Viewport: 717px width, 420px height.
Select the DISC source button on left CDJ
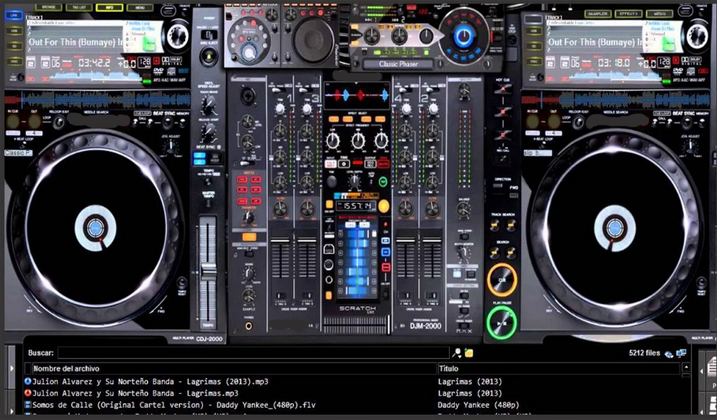[x=15, y=61]
